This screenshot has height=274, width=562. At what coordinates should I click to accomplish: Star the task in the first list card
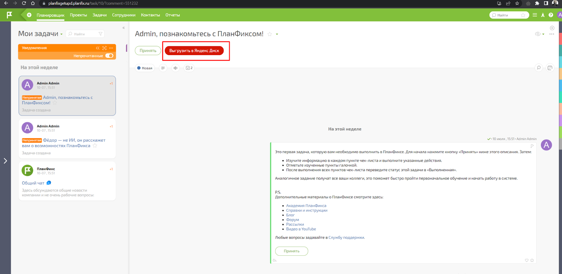55,103
